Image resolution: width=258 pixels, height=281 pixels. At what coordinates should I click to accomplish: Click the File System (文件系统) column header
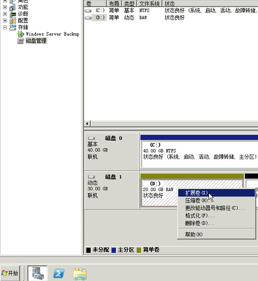tap(149, 3)
